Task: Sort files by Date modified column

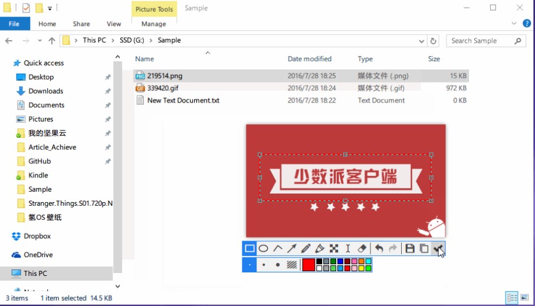Action: 310,59
